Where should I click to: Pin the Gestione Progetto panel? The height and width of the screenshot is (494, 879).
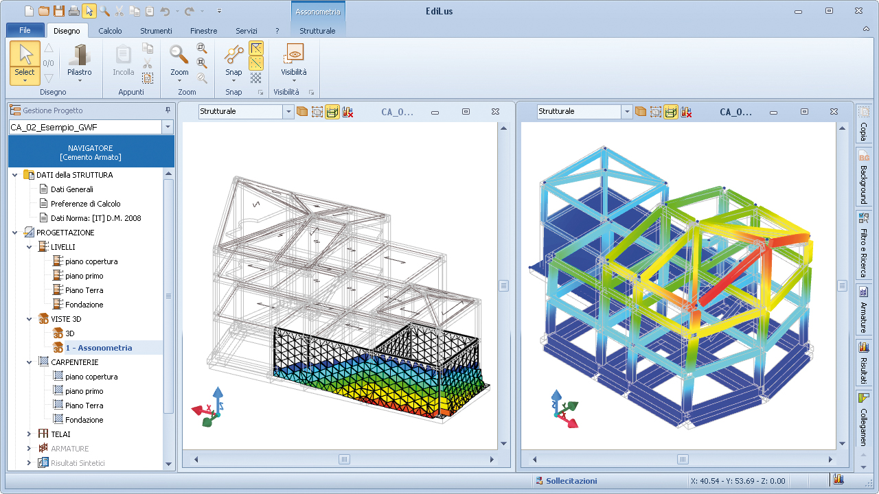168,110
